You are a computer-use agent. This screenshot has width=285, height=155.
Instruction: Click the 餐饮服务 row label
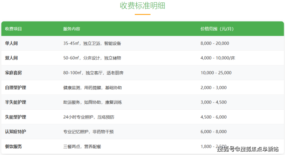coord(13,147)
